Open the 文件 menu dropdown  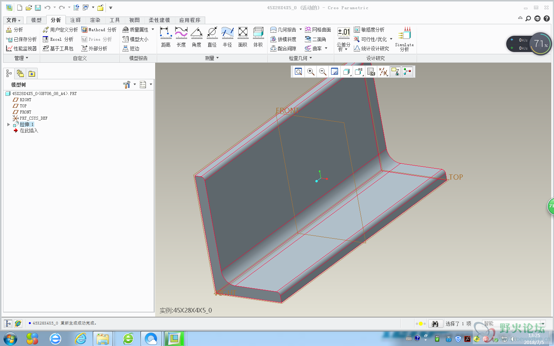pyautogui.click(x=13, y=20)
